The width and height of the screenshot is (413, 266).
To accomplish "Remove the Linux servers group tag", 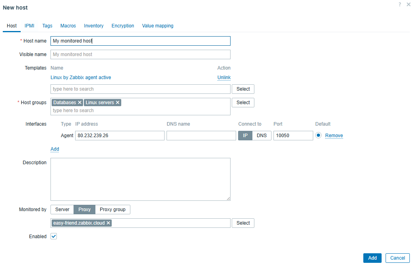I will pyautogui.click(x=118, y=103).
